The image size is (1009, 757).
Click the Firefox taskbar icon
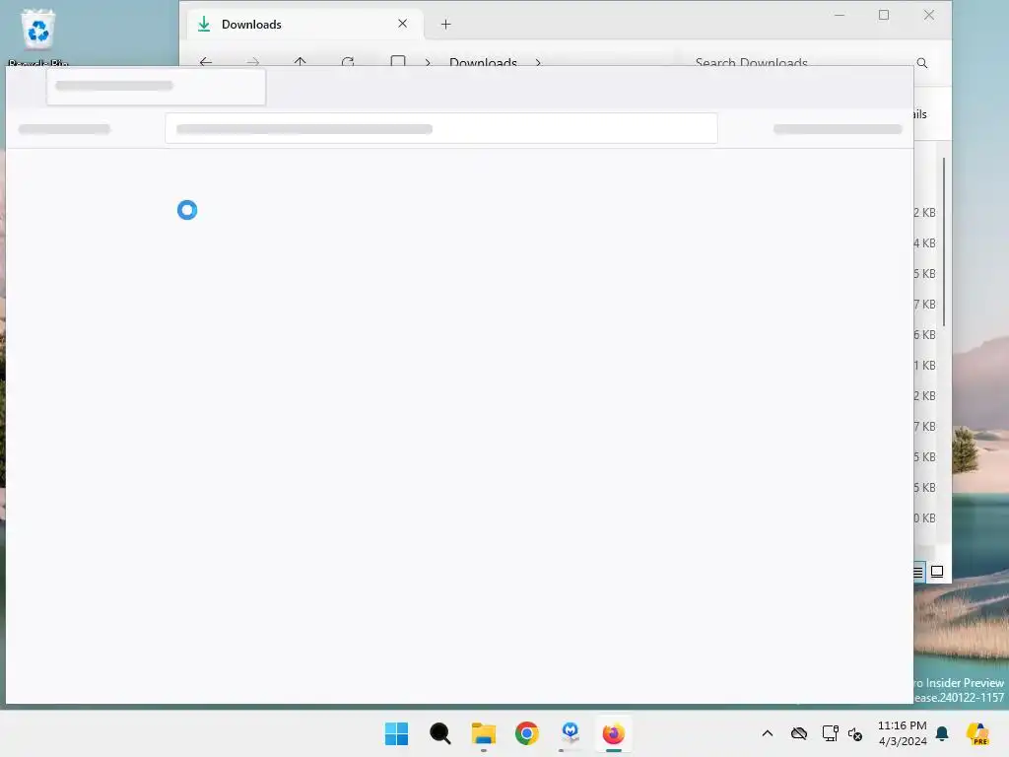point(613,733)
